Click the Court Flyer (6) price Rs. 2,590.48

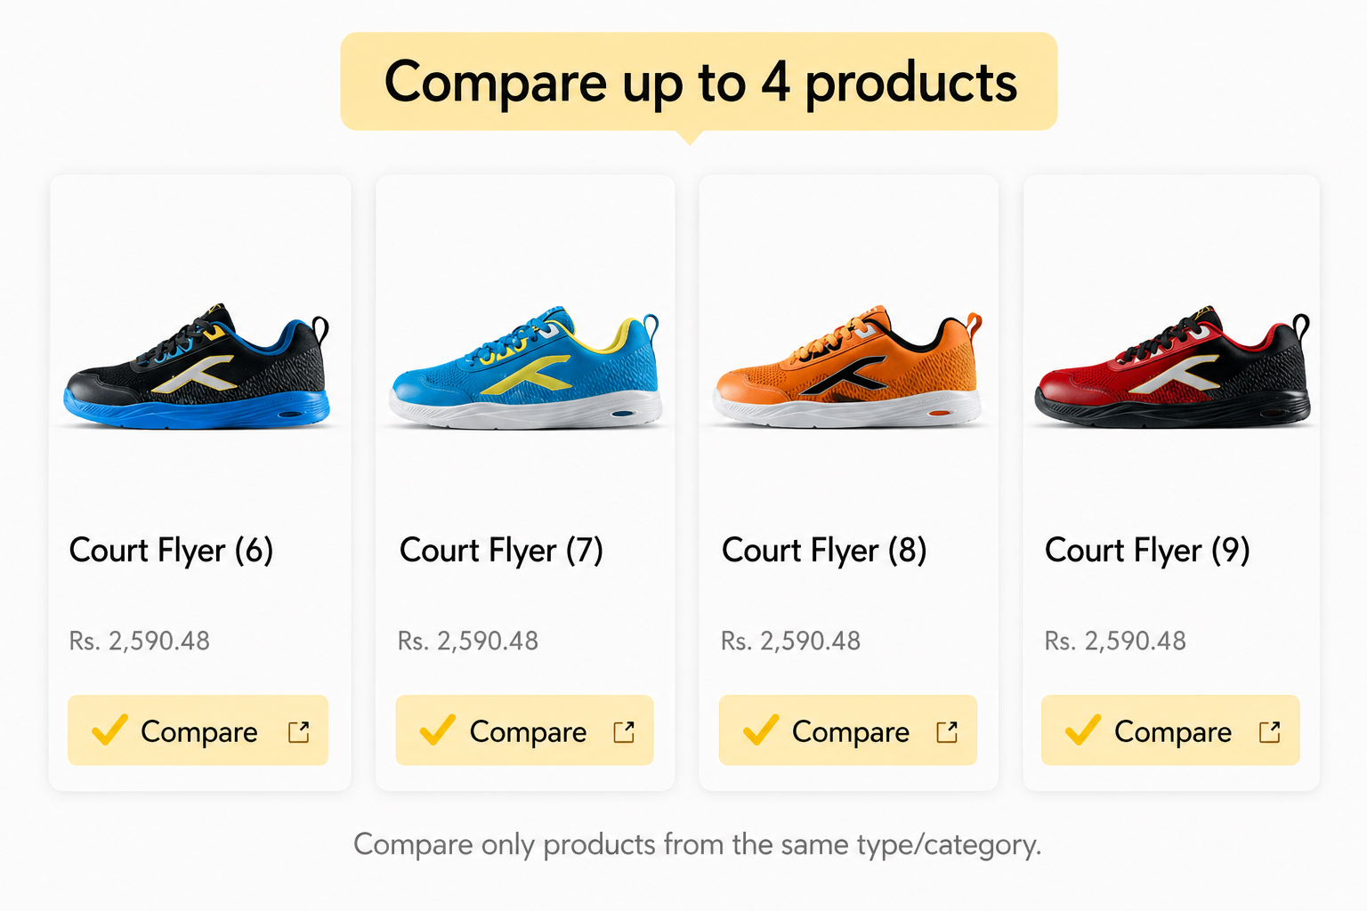pos(140,641)
